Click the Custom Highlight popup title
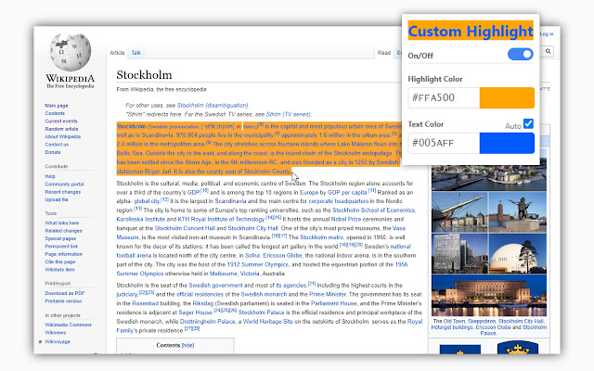594x371 pixels. pos(471,31)
